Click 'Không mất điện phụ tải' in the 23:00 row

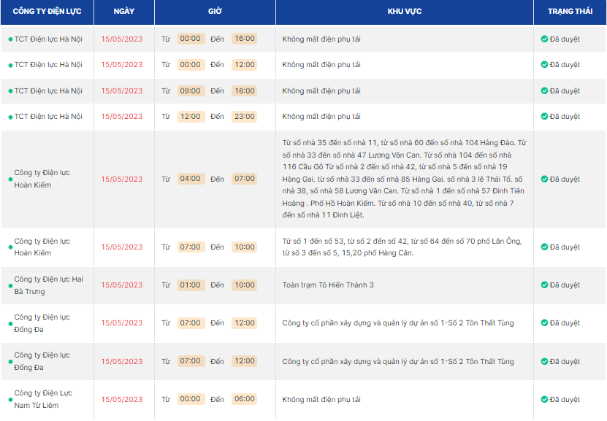pos(321,116)
